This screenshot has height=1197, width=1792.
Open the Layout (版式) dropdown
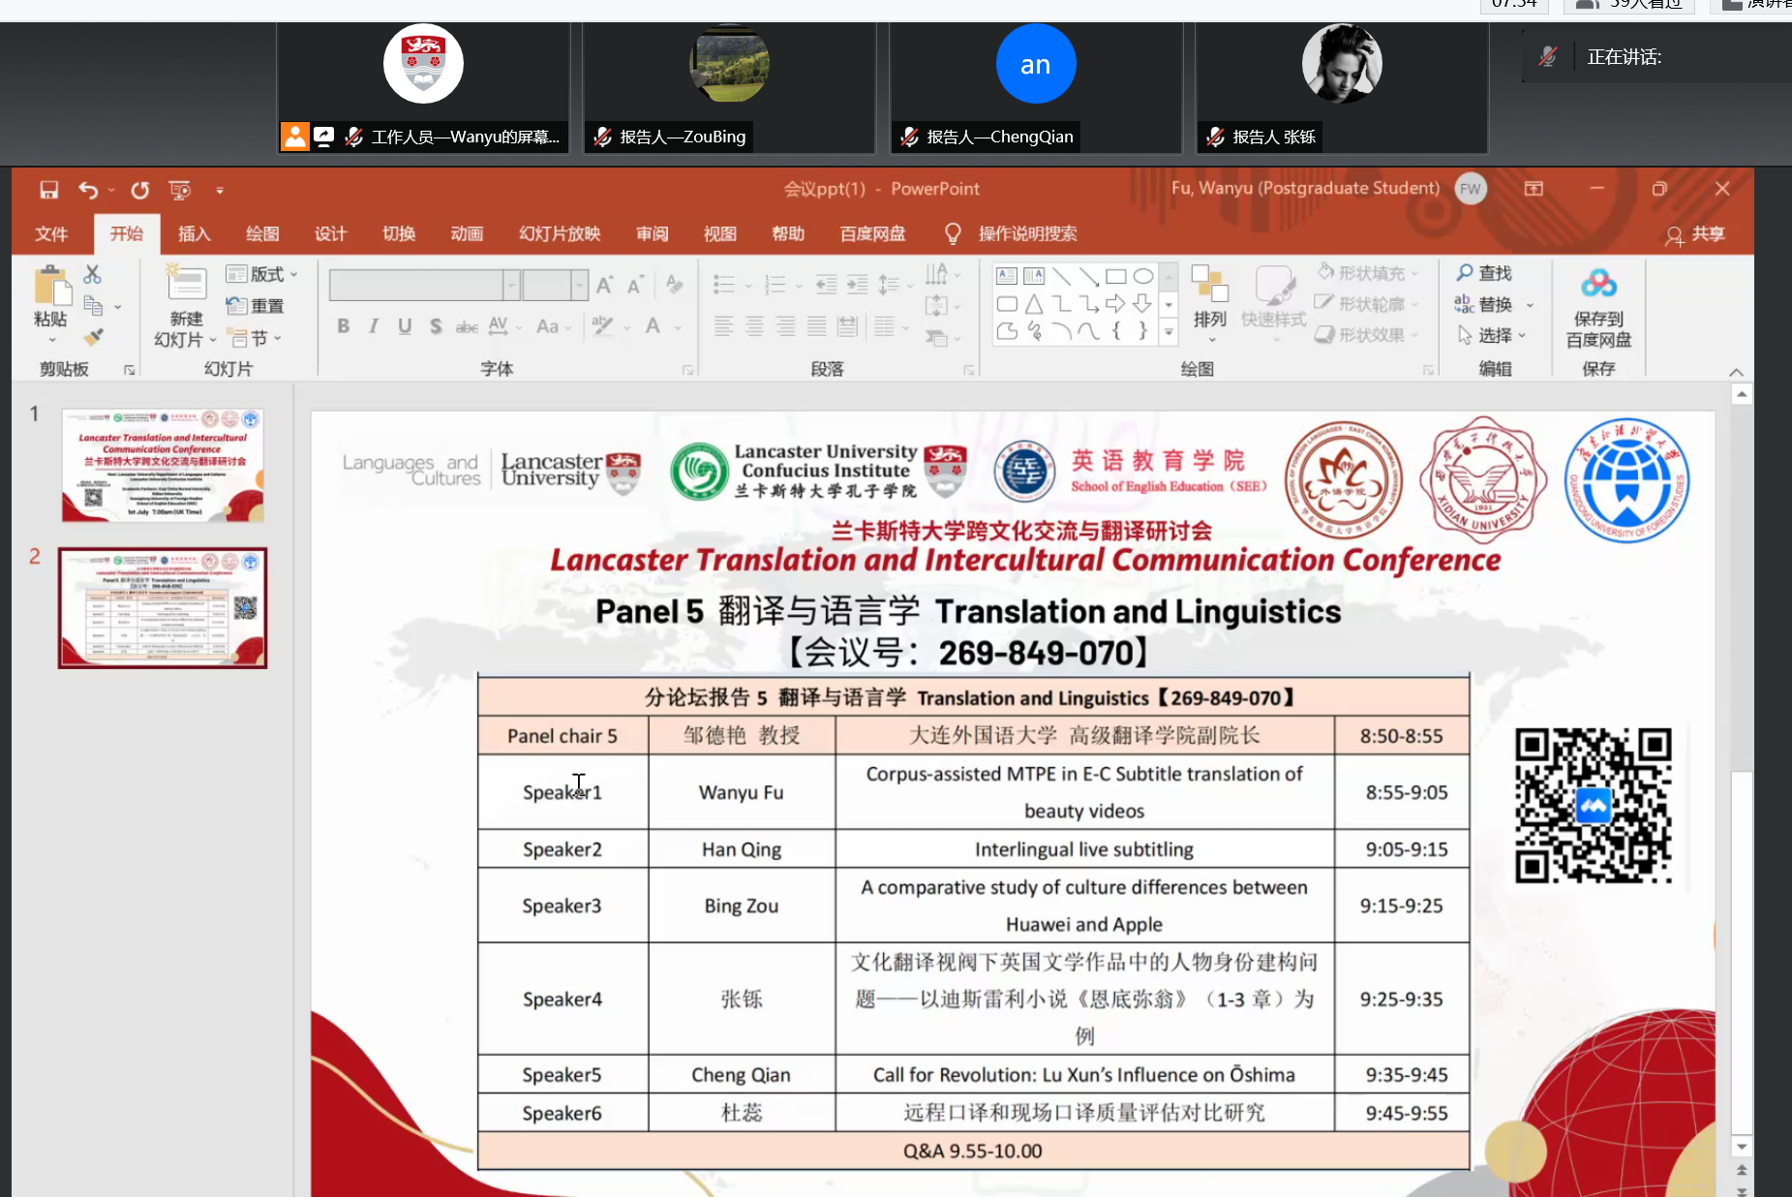[x=261, y=275]
